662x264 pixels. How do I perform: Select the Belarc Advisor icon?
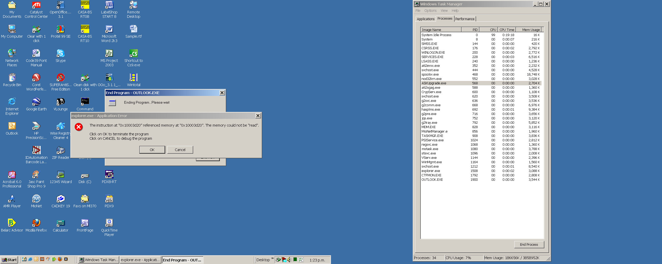[12, 226]
